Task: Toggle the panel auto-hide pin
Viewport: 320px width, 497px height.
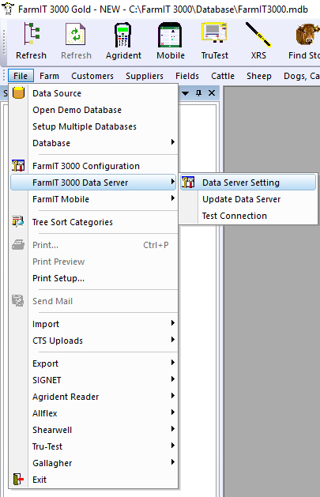Action: (x=198, y=93)
